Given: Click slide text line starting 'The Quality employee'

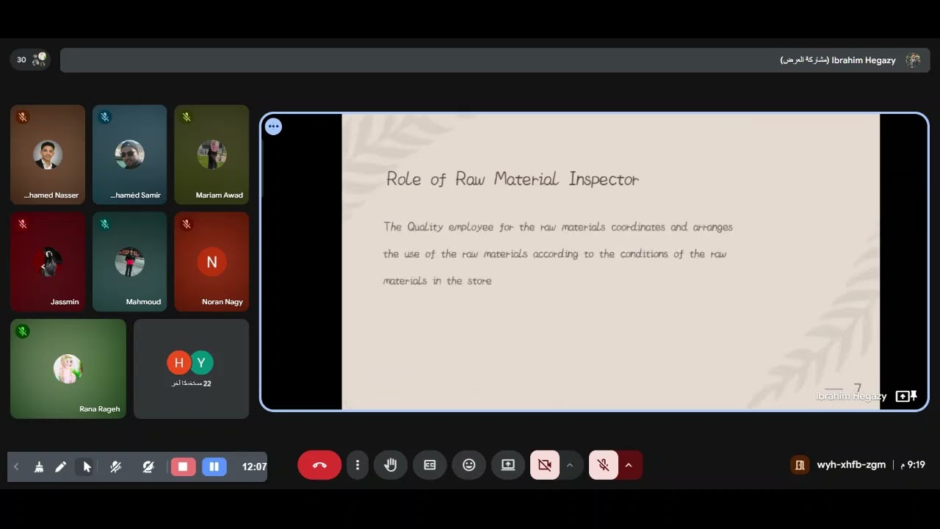Looking at the screenshot, I should [x=558, y=227].
